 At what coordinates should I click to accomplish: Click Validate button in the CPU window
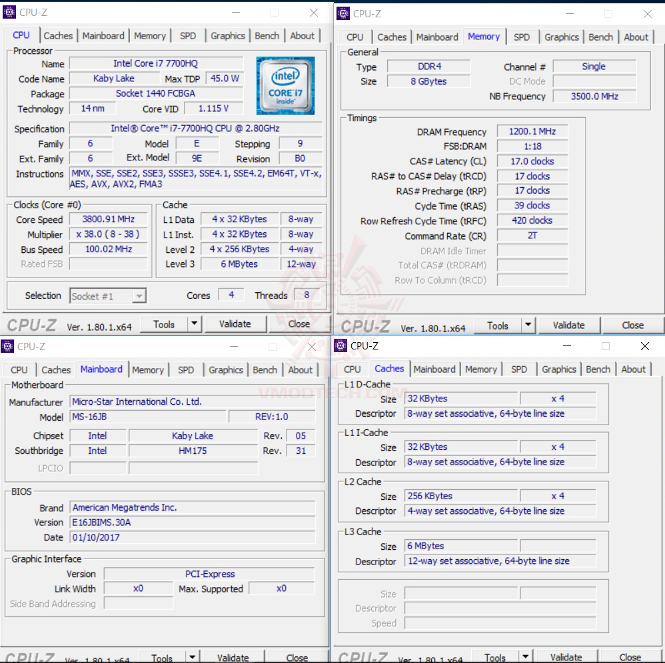235,324
